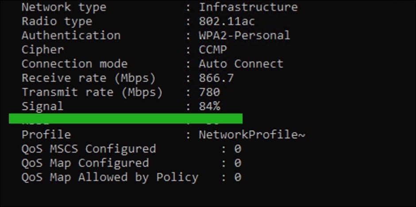This screenshot has width=416, height=207.
Task: Click the green highlight bar
Action: 126,119
